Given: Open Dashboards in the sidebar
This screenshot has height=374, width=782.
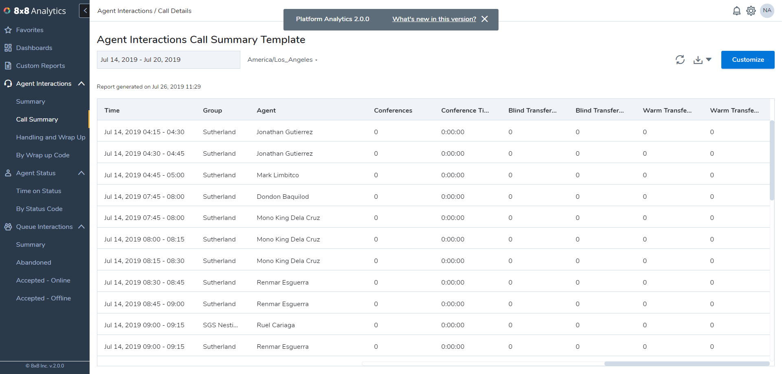Looking at the screenshot, I should click(34, 48).
